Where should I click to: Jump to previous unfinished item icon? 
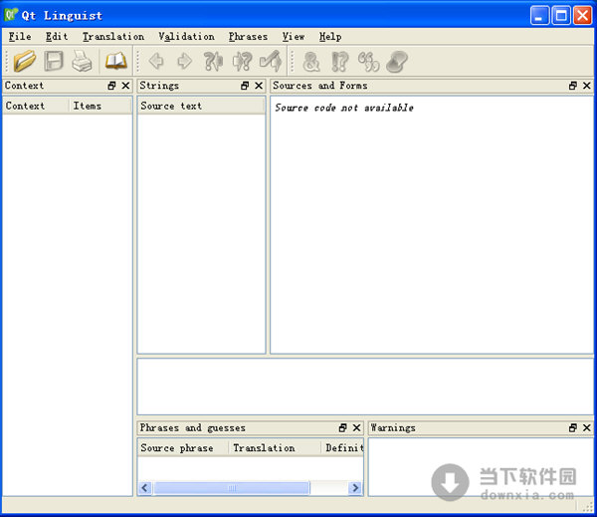[213, 61]
